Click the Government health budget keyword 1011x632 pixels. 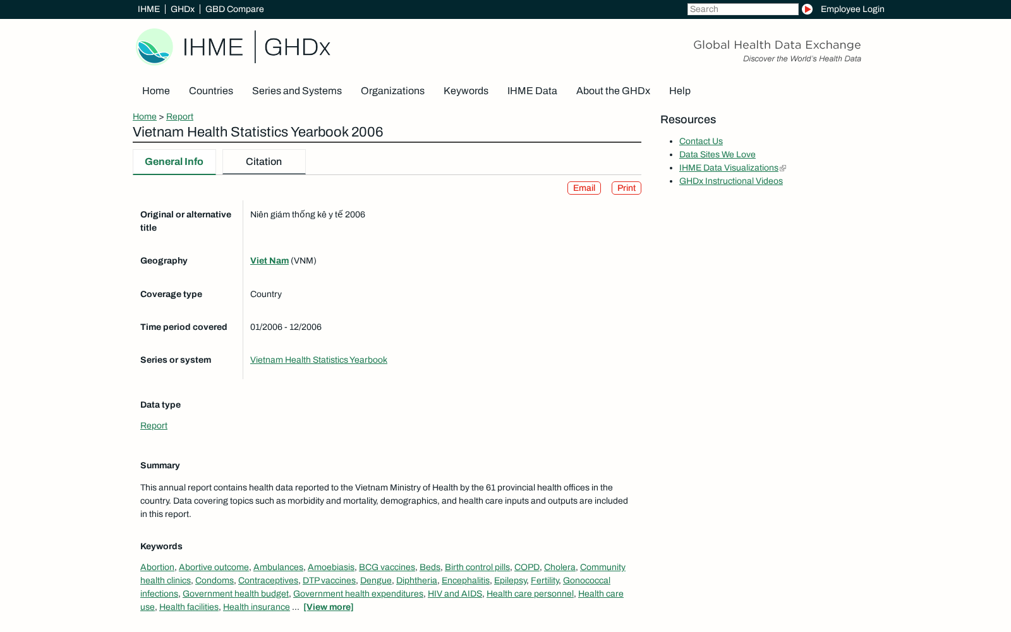coord(236,594)
